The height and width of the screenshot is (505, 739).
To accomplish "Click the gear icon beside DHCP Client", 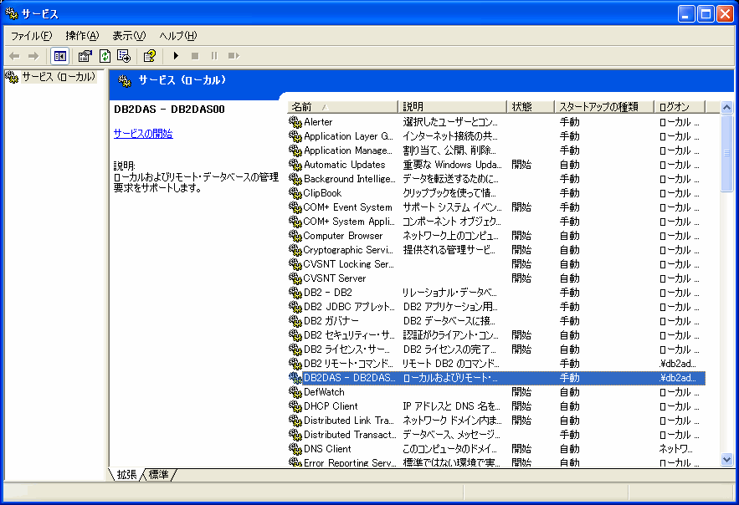I will pyautogui.click(x=295, y=406).
